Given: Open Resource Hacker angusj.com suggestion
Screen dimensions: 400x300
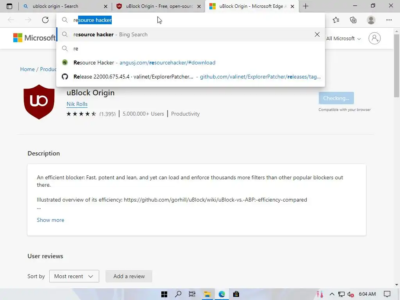Looking at the screenshot, I should (191, 62).
